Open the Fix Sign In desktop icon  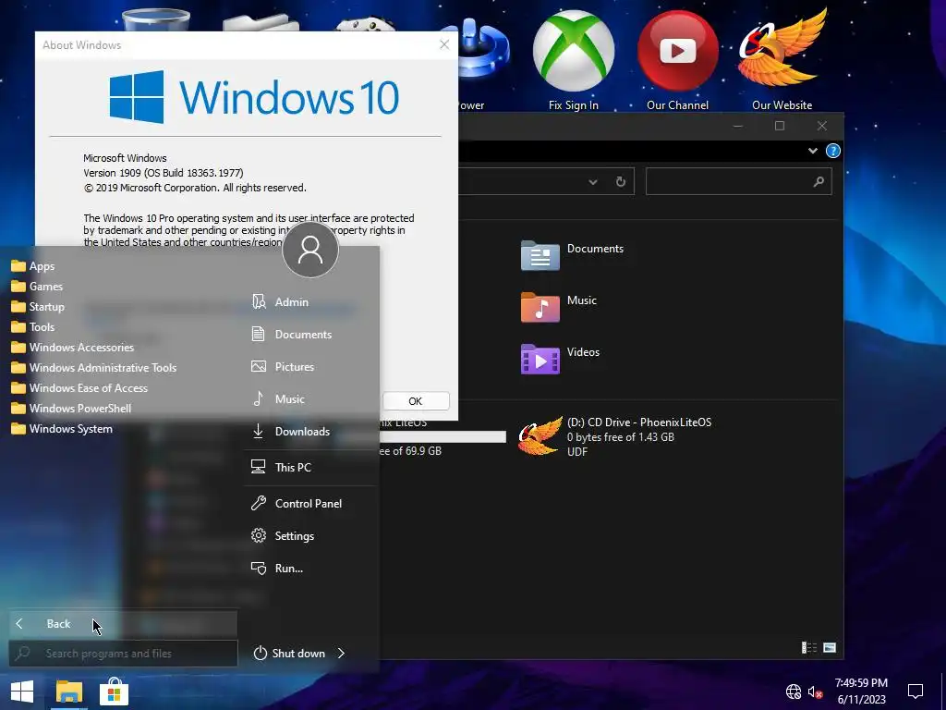(x=573, y=60)
